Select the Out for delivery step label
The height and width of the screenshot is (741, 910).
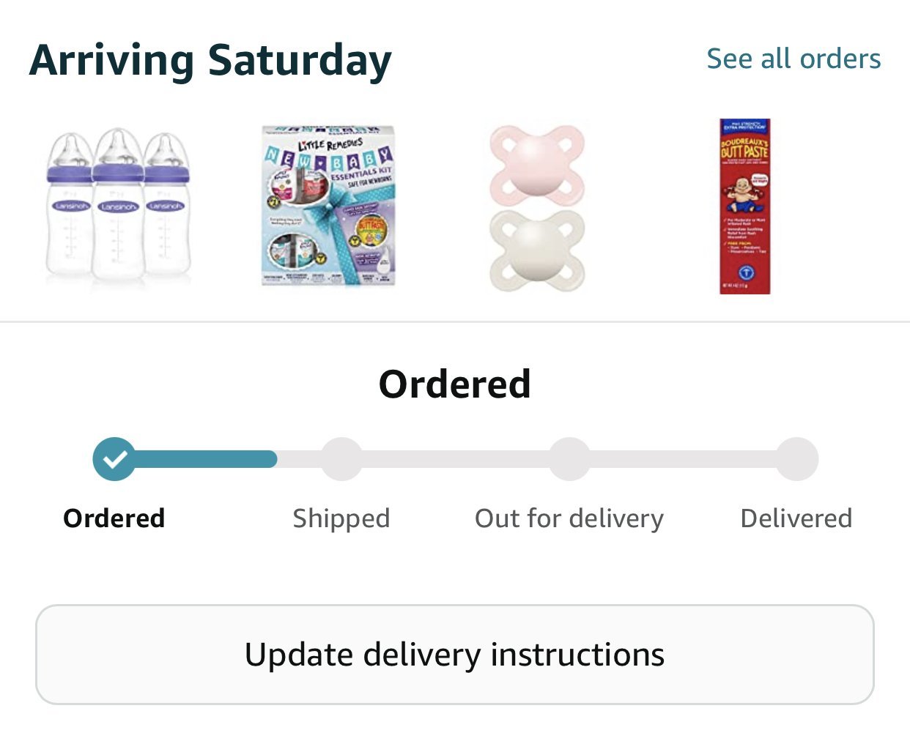click(569, 518)
